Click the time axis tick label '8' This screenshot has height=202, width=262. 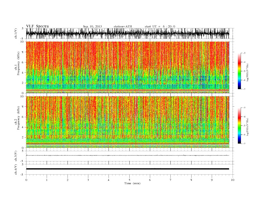tap(191, 180)
